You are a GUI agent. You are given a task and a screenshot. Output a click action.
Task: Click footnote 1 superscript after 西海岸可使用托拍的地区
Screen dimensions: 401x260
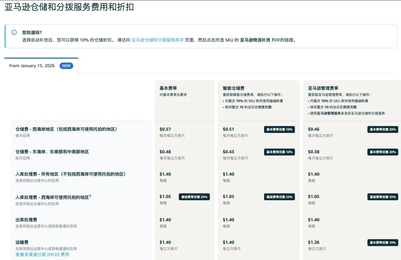click(90, 196)
